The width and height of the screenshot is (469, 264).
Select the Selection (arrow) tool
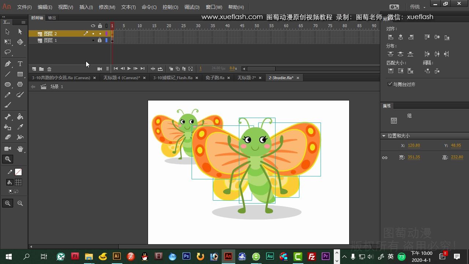(7, 32)
